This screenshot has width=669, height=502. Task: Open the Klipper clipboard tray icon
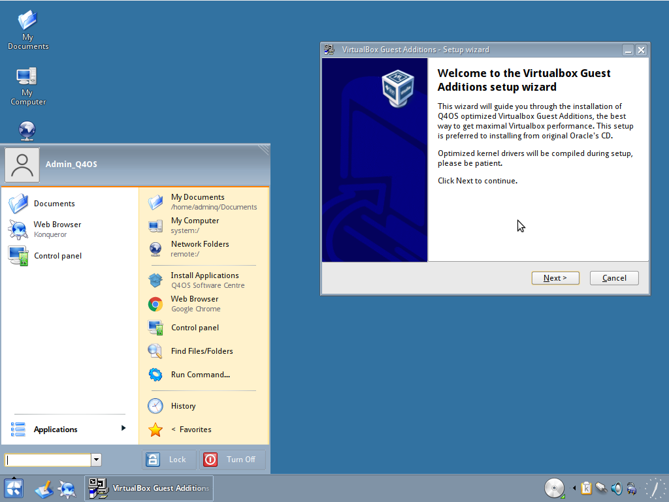586,488
